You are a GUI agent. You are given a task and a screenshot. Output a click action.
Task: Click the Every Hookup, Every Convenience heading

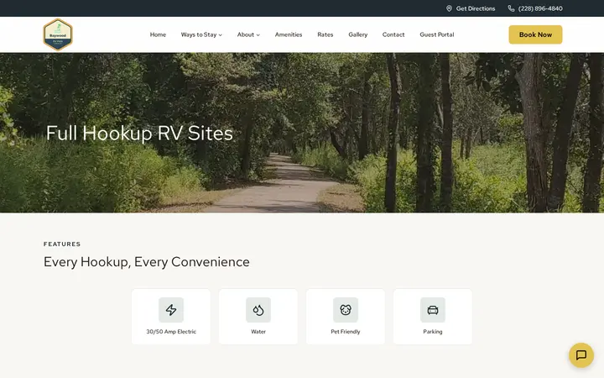[x=146, y=262]
